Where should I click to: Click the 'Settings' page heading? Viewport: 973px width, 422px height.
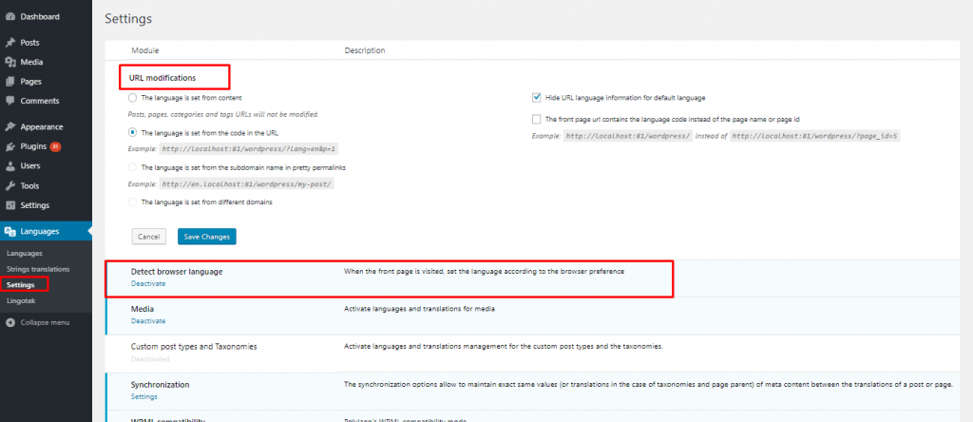coord(128,19)
